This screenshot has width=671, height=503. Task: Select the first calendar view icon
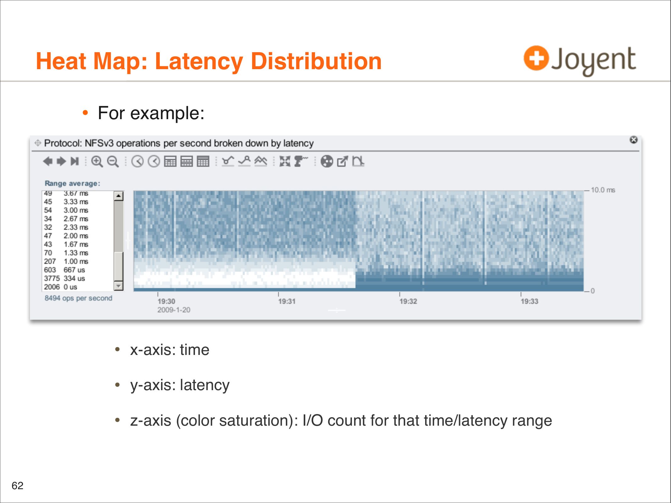tap(170, 162)
